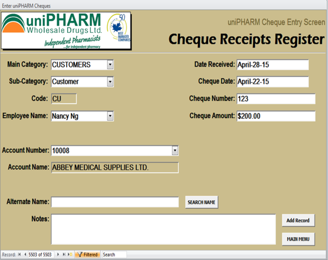Click the Add Record button
This screenshot has width=328, height=260.
(298, 220)
